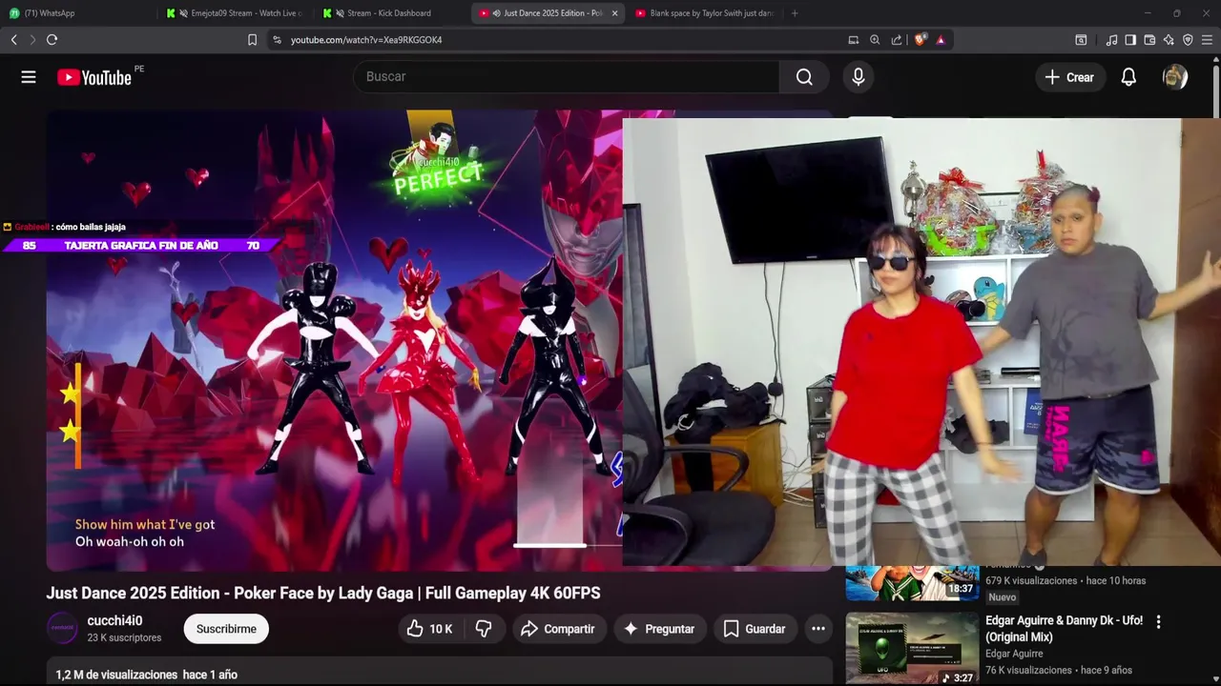Screen dimensions: 1221x686
Task: Open the 18:37 recommended video thumbnail
Action: tap(912, 583)
